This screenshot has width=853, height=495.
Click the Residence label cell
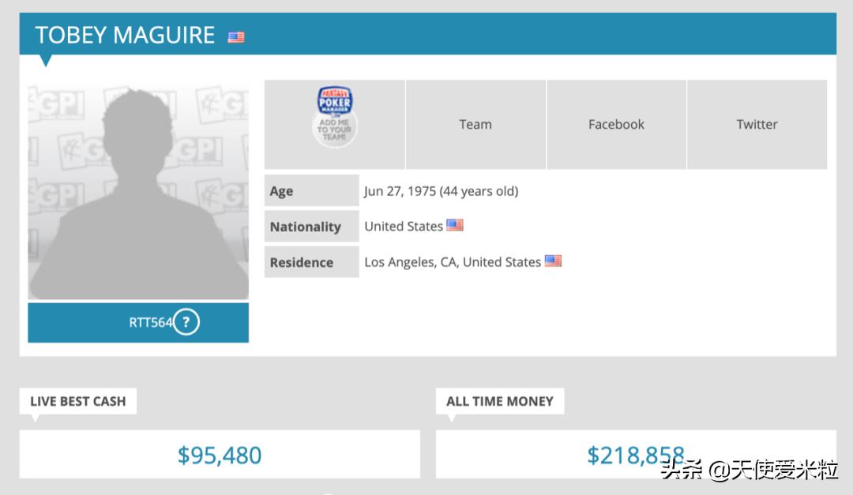[311, 262]
